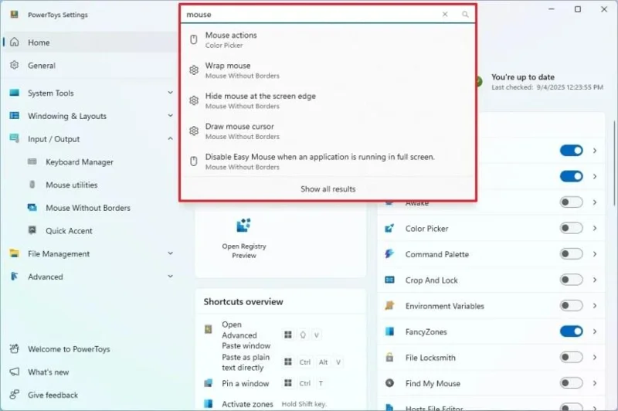Enable the Environment Variables toggle
Screen dimensions: 618x411
point(571,305)
